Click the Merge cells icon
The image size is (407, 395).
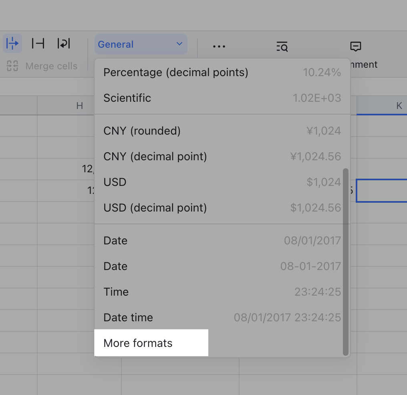click(12, 66)
